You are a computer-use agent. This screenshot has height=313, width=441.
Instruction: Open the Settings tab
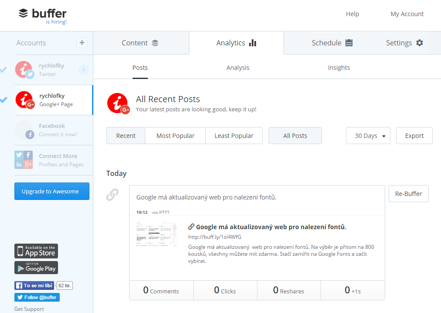404,43
